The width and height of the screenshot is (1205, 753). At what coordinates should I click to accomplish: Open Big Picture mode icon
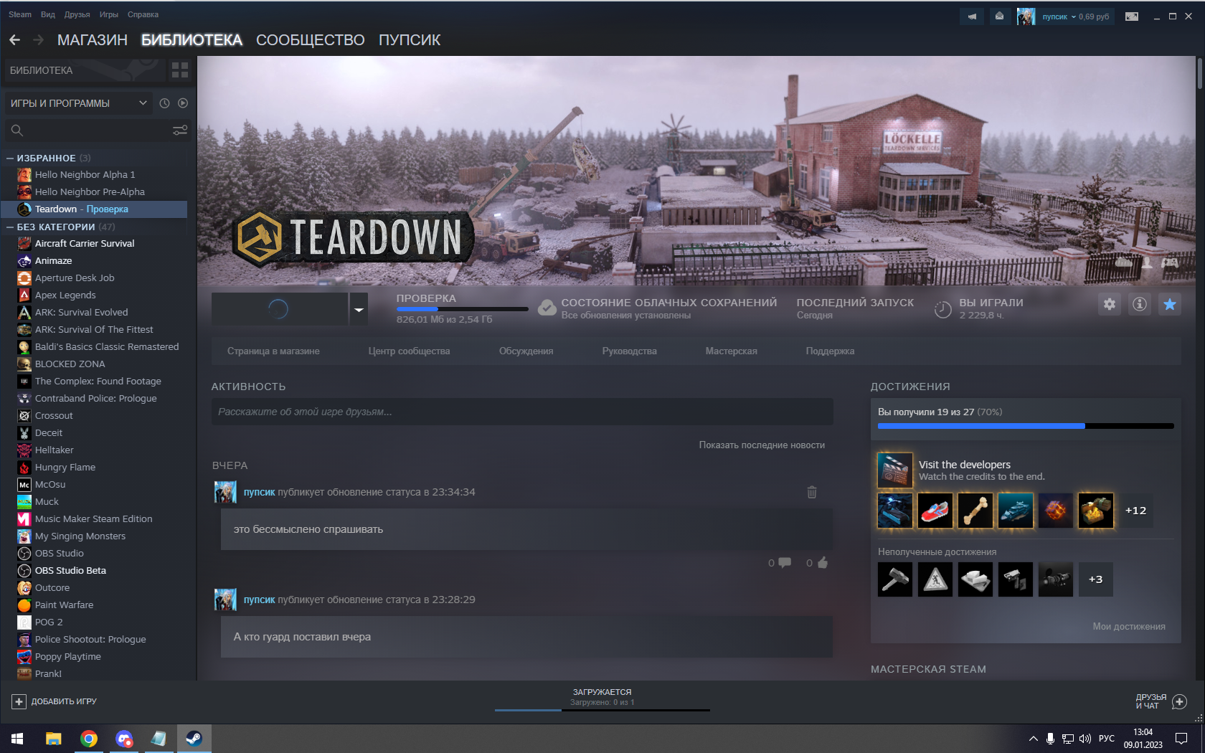[1132, 16]
